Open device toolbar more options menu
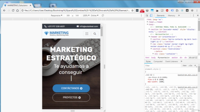 point(141,16)
